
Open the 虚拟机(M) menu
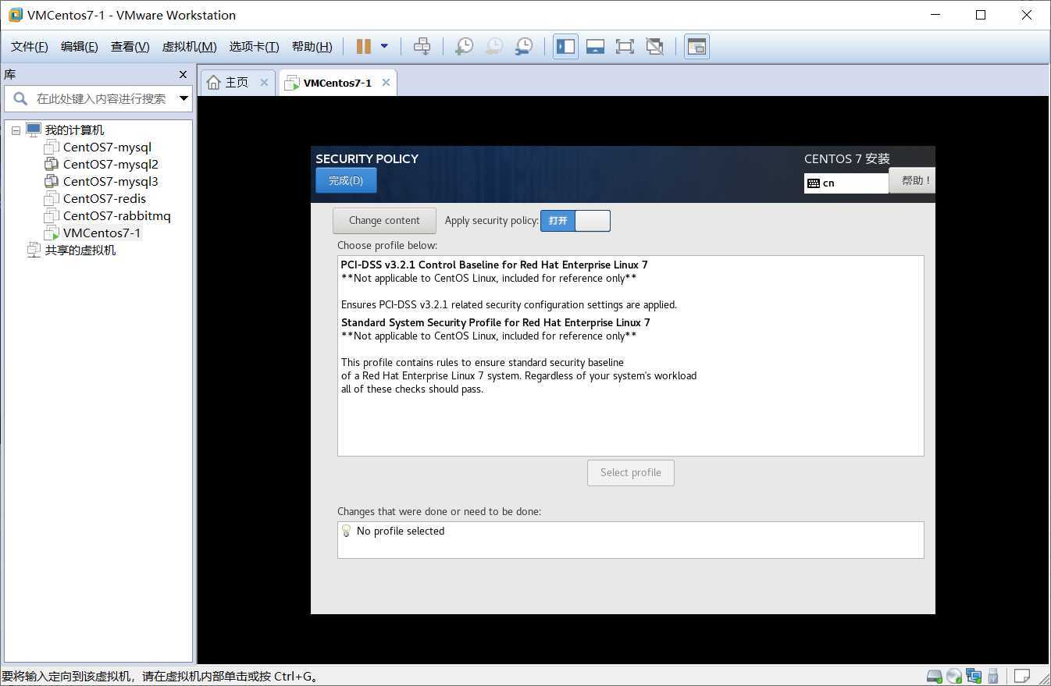click(x=189, y=47)
